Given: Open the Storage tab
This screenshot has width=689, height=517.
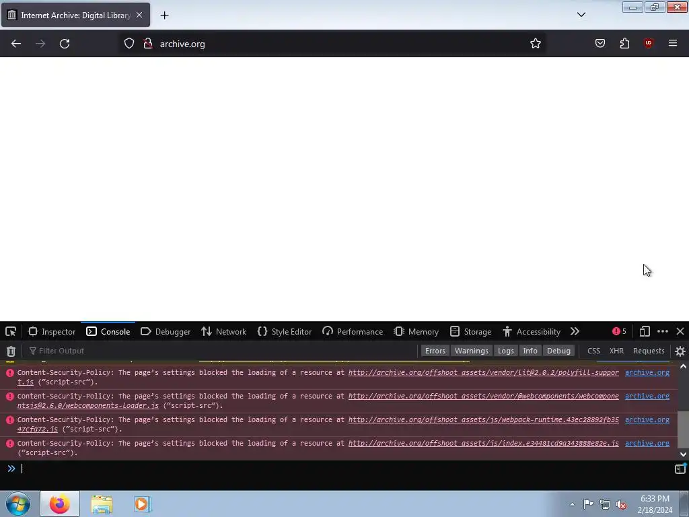Looking at the screenshot, I should (470, 331).
